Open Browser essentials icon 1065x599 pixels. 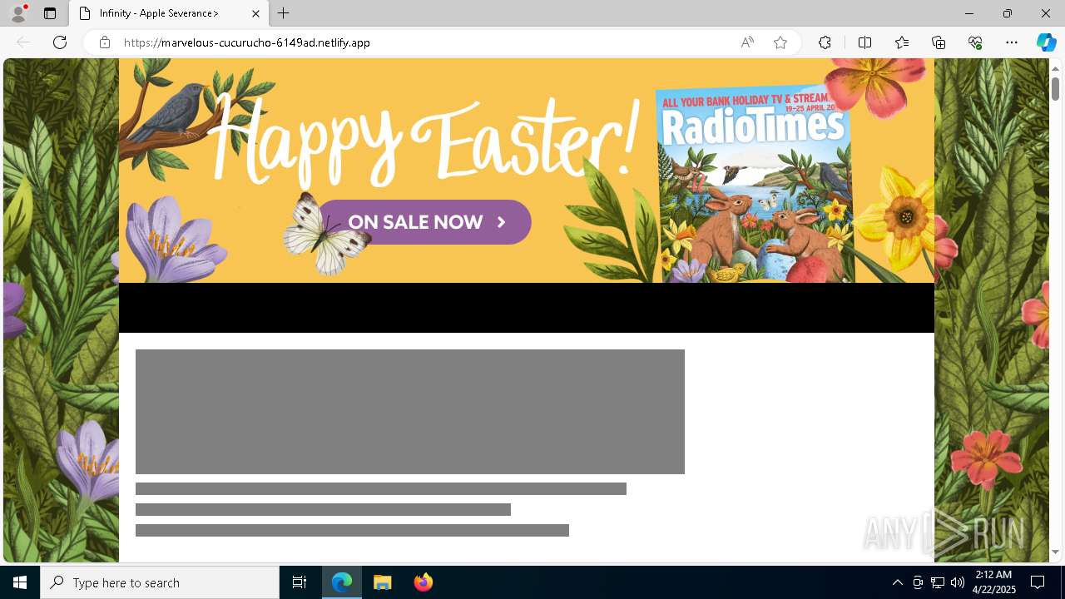coord(975,42)
